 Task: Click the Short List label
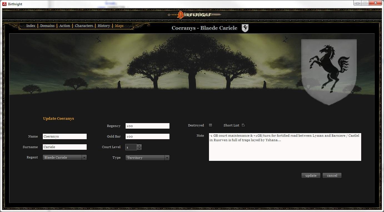coord(231,125)
